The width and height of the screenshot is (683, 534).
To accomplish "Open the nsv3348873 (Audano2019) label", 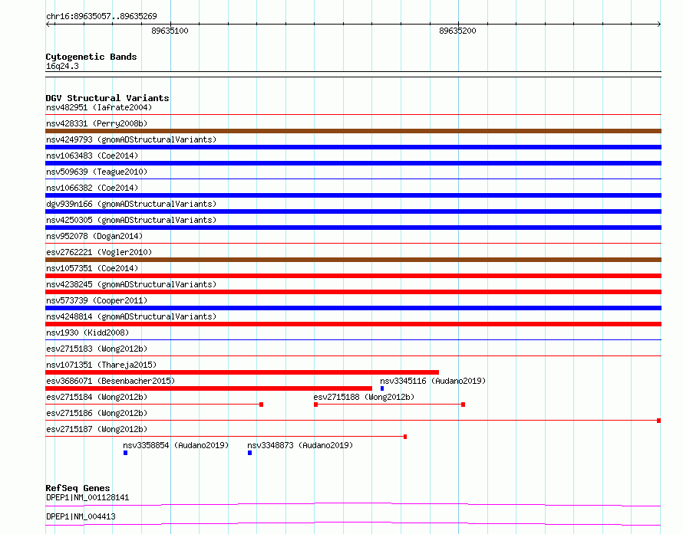I will (x=300, y=445).
